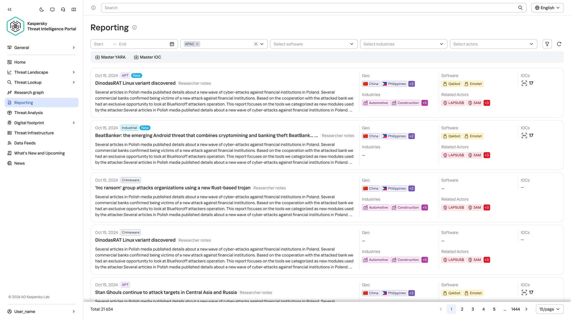
Task: Click the filter funnel icon
Action: tap(547, 44)
